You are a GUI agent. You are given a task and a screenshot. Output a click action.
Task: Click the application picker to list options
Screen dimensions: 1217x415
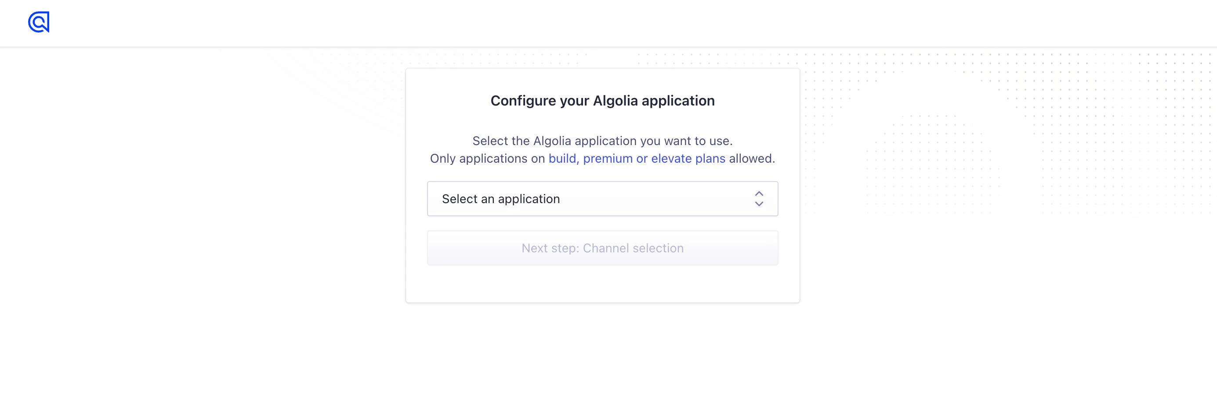click(602, 199)
